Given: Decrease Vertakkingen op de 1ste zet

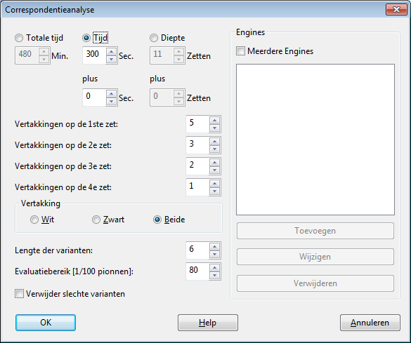Looking at the screenshot, I should [215, 128].
